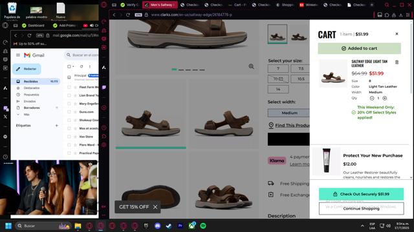Open Windows Start menu
This screenshot has width=414, height=232.
click(x=8, y=226)
